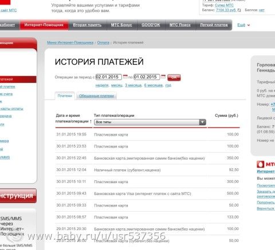Click the balance refresh icon

(239, 10)
